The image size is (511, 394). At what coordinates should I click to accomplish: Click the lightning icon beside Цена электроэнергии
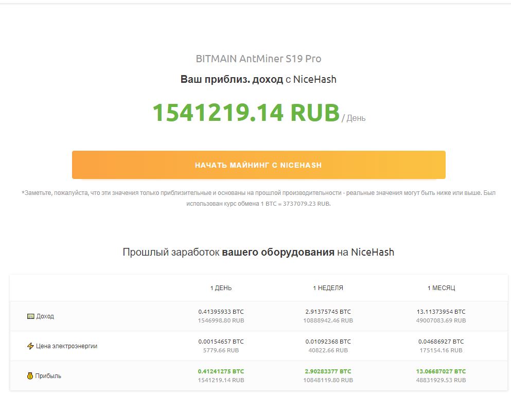click(30, 346)
